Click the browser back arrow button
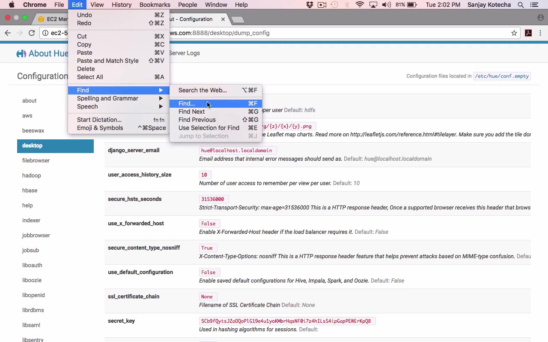Image resolution: width=548 pixels, height=342 pixels. pos(8,33)
